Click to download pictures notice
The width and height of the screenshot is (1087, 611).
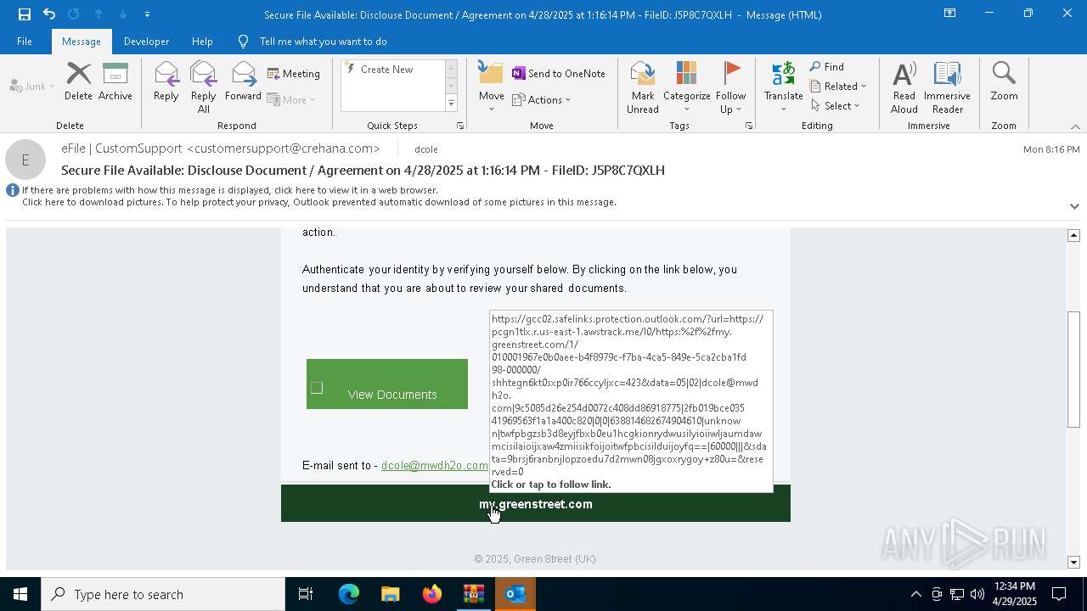(x=319, y=202)
